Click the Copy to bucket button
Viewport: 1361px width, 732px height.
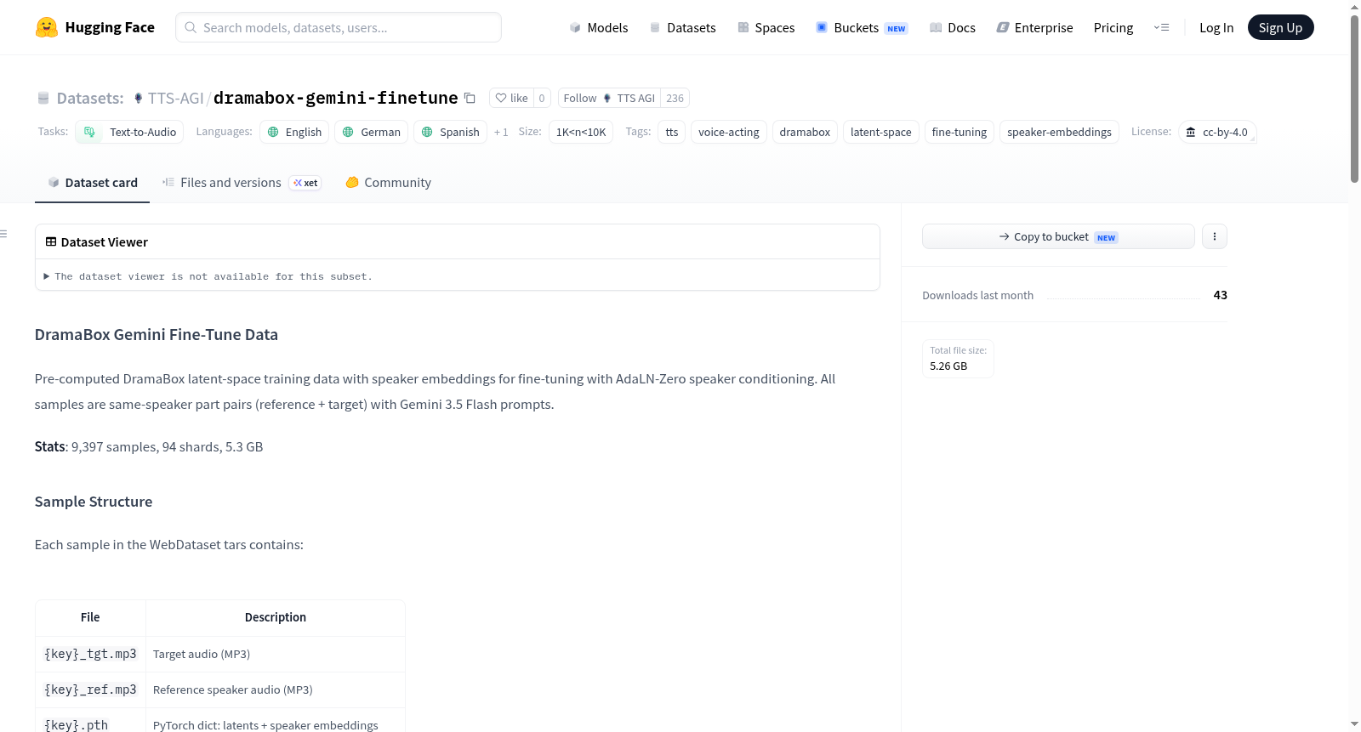coord(1058,236)
